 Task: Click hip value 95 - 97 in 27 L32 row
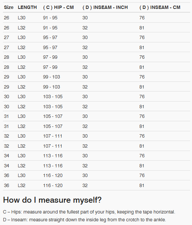50,47
